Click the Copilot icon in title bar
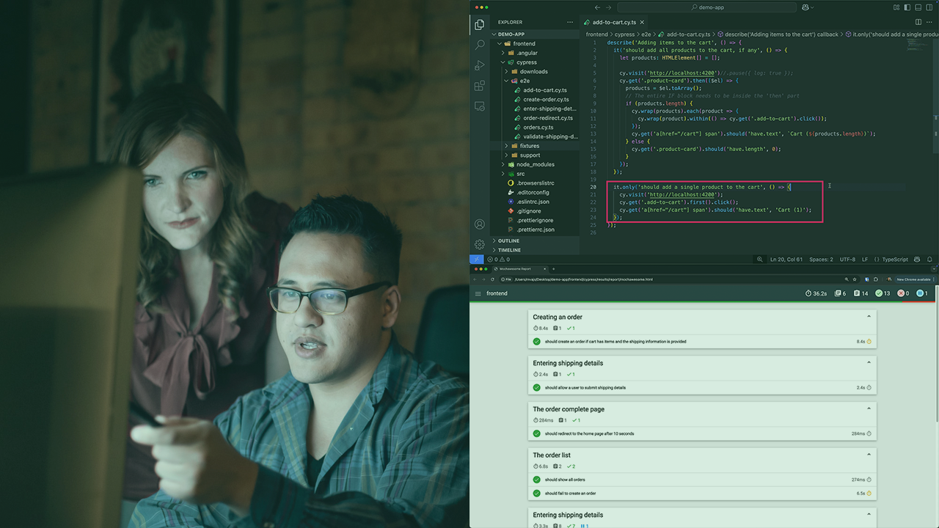Image resolution: width=939 pixels, height=528 pixels. (x=806, y=7)
